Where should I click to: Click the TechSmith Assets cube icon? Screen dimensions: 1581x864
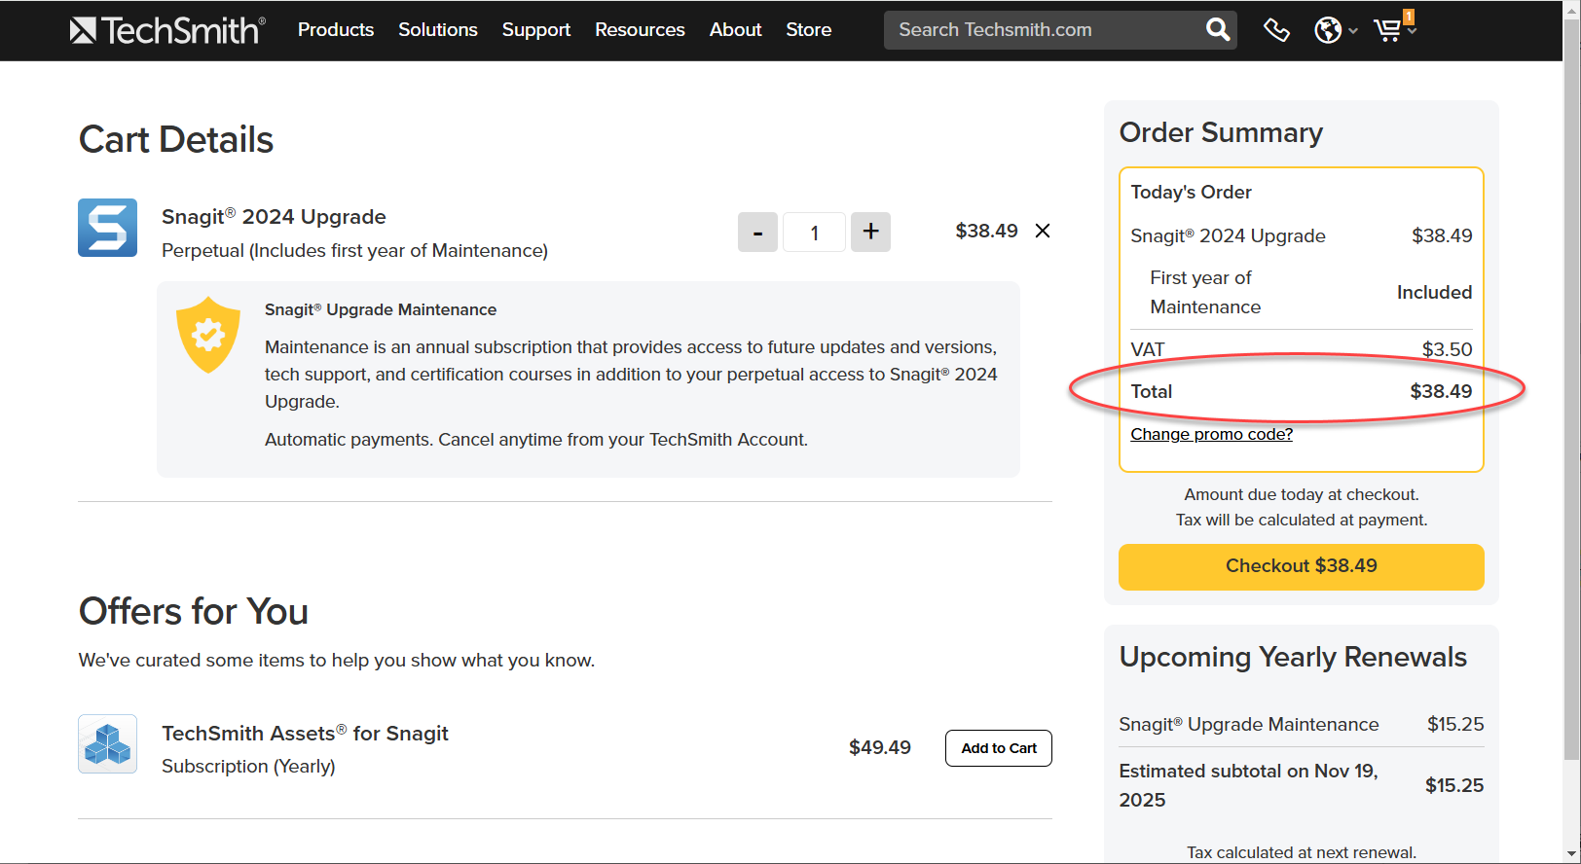click(x=108, y=744)
